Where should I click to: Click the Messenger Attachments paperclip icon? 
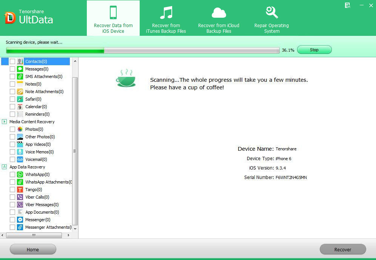click(20, 228)
